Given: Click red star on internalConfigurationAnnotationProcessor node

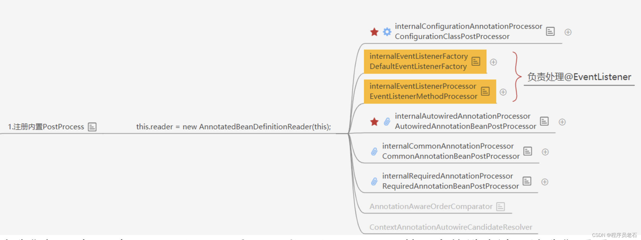Looking at the screenshot, I should [374, 32].
